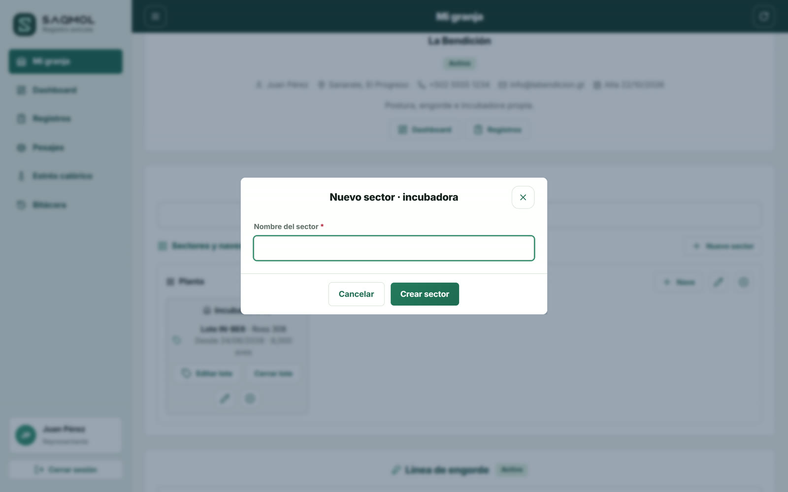Click the Crear sector button

coord(425,294)
